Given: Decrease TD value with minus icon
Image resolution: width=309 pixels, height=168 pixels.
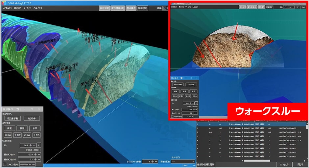Looking at the screenshot, I should (34, 145).
